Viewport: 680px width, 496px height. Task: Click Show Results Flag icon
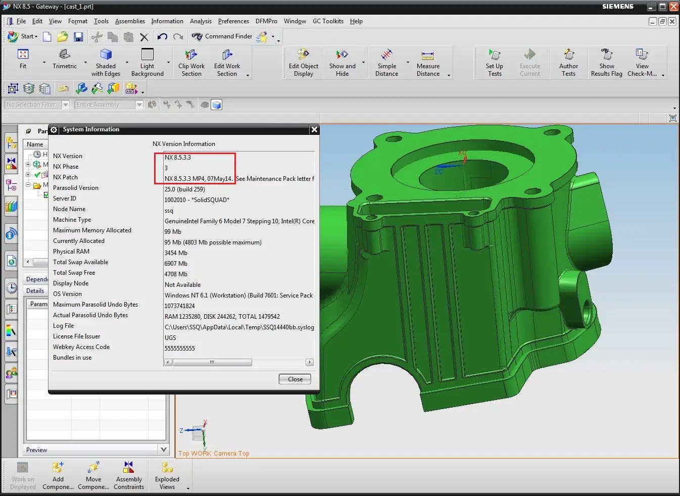tap(607, 62)
